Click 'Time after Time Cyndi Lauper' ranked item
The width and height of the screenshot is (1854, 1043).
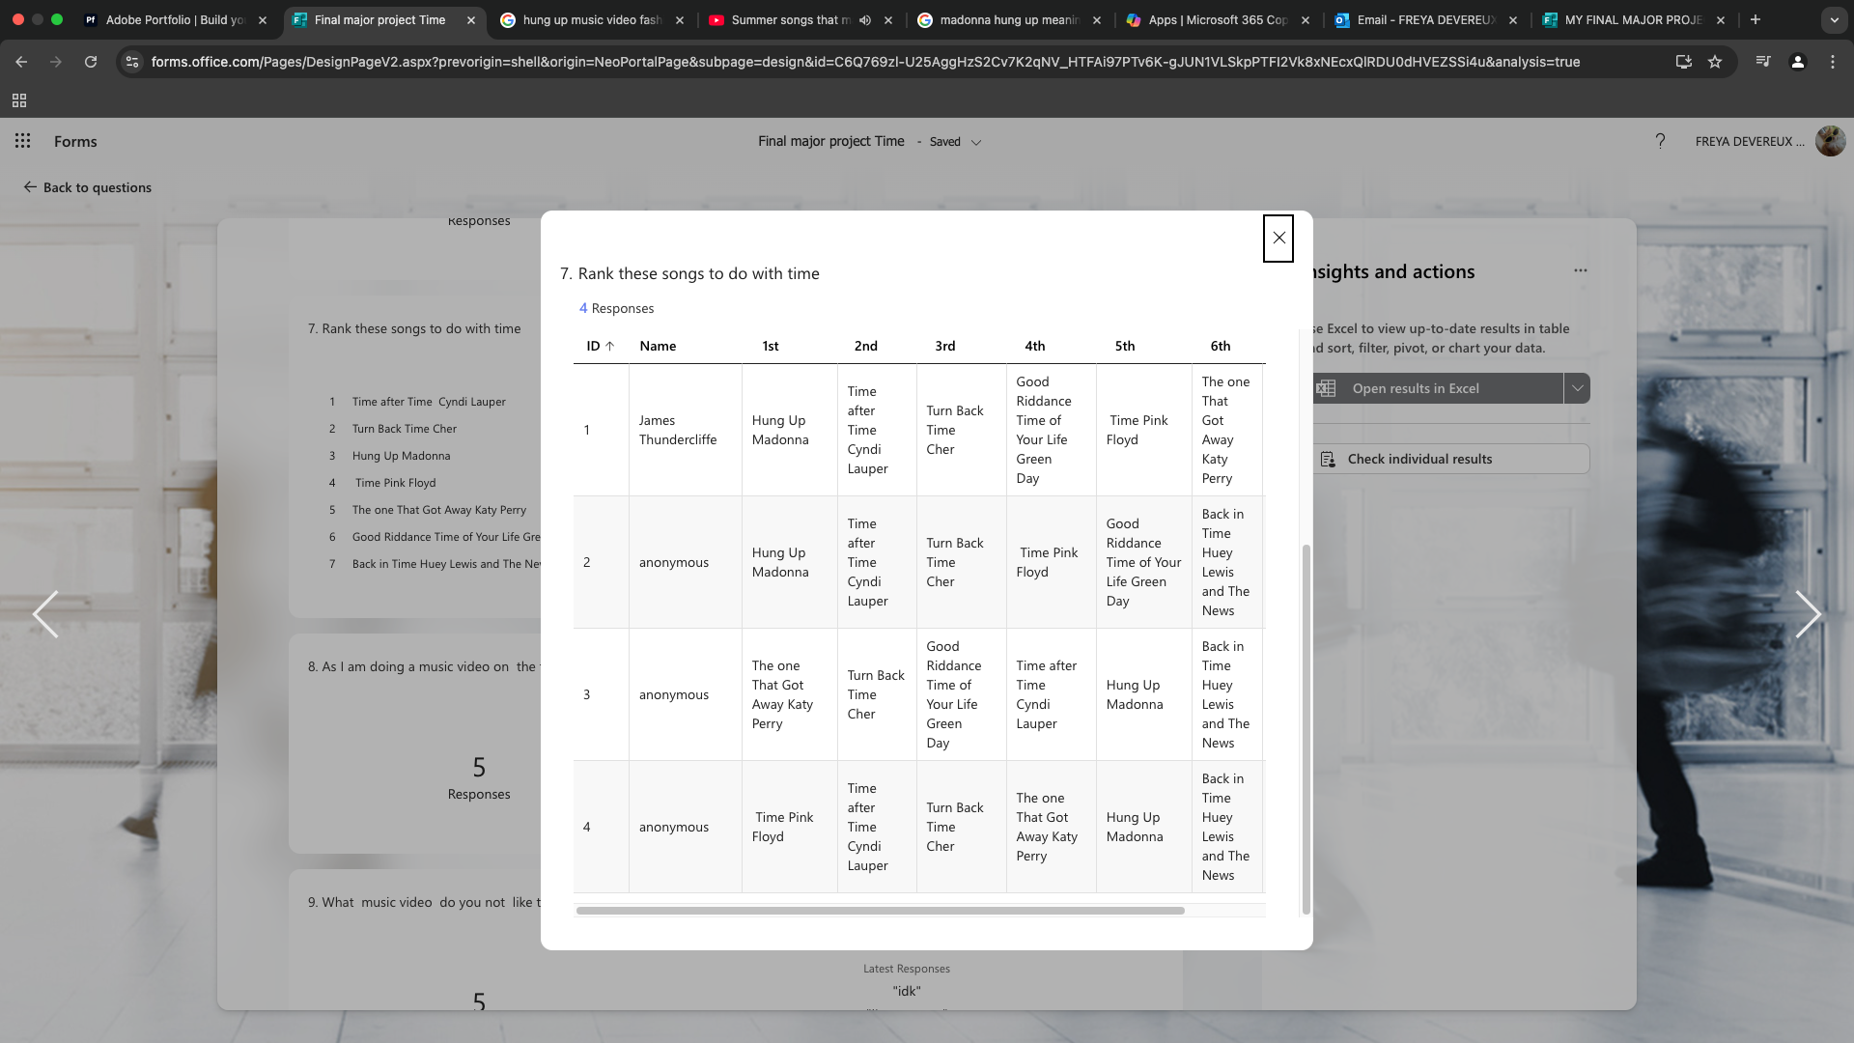tap(429, 402)
